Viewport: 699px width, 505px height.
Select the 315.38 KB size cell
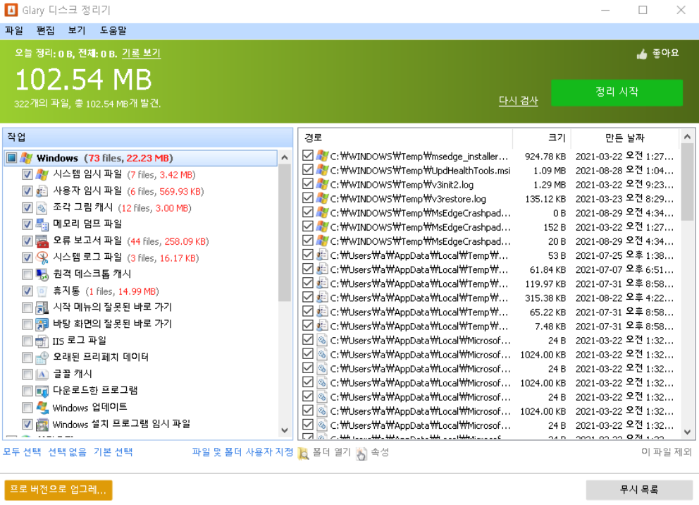pos(545,298)
